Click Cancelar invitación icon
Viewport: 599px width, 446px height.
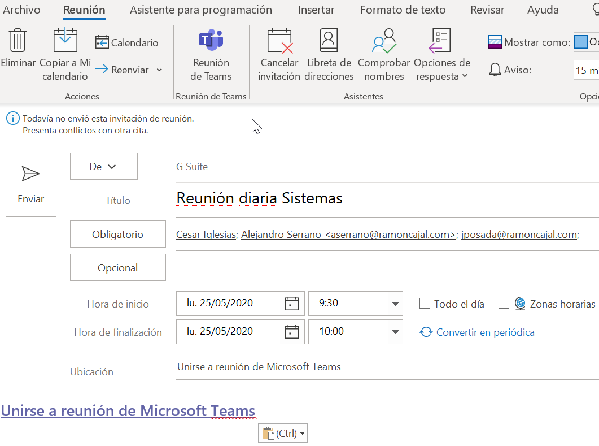(279, 41)
